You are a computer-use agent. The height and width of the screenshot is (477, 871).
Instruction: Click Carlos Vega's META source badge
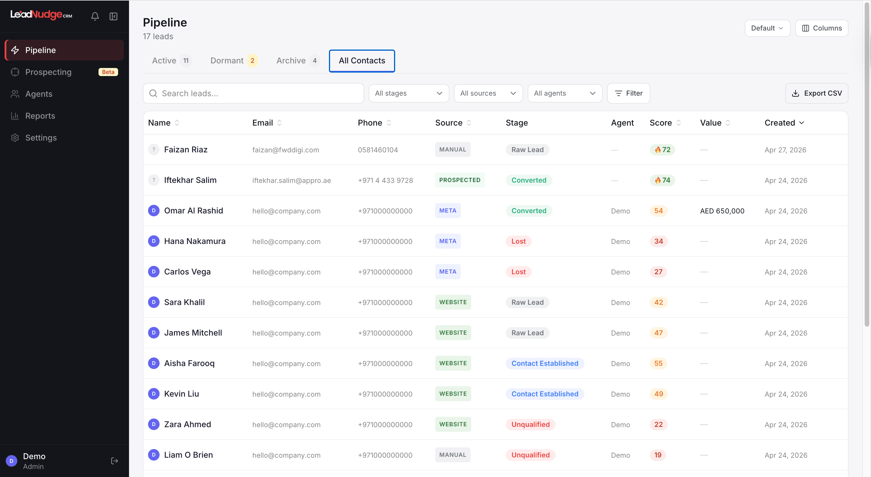coord(448,272)
